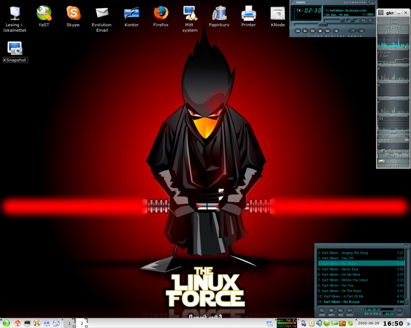This screenshot has width=411, height=328.
Task: Click the taskbar clock showing 16:50
Action: pos(393,323)
